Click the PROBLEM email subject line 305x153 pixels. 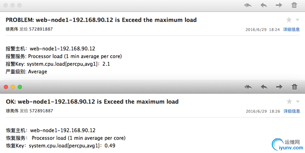pyautogui.click(x=101, y=20)
